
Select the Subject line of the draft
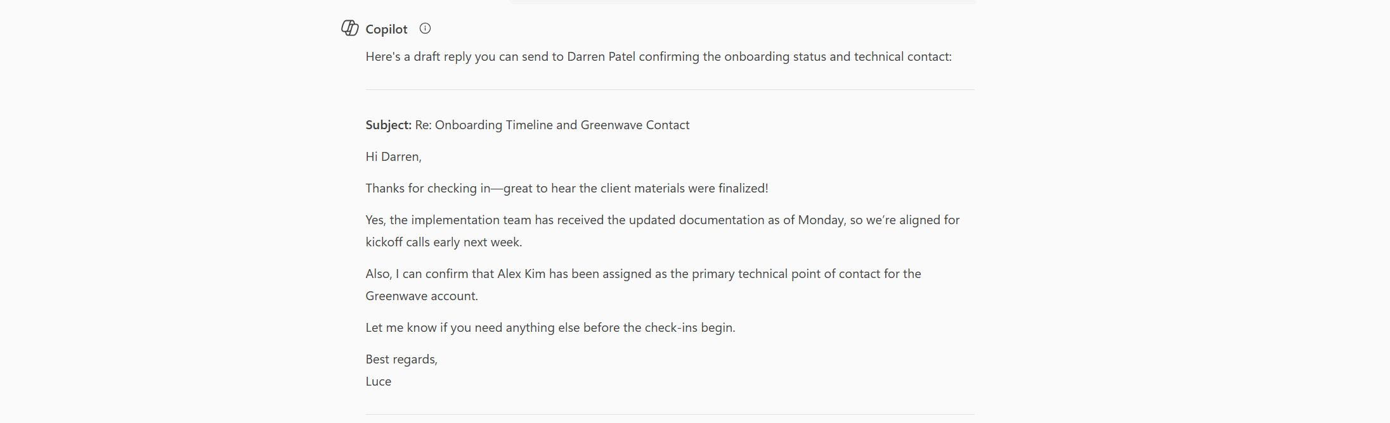(x=527, y=125)
